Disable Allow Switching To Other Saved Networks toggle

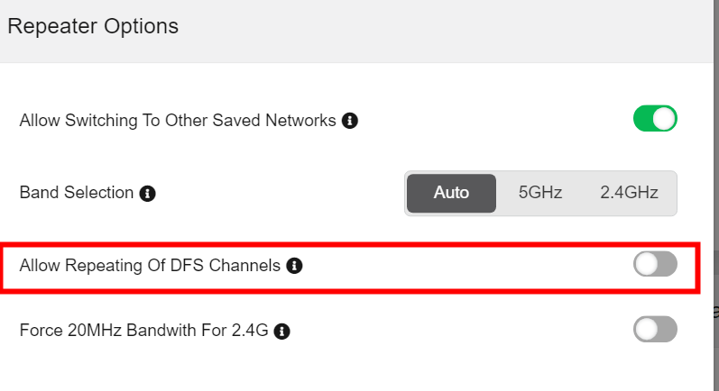655,119
